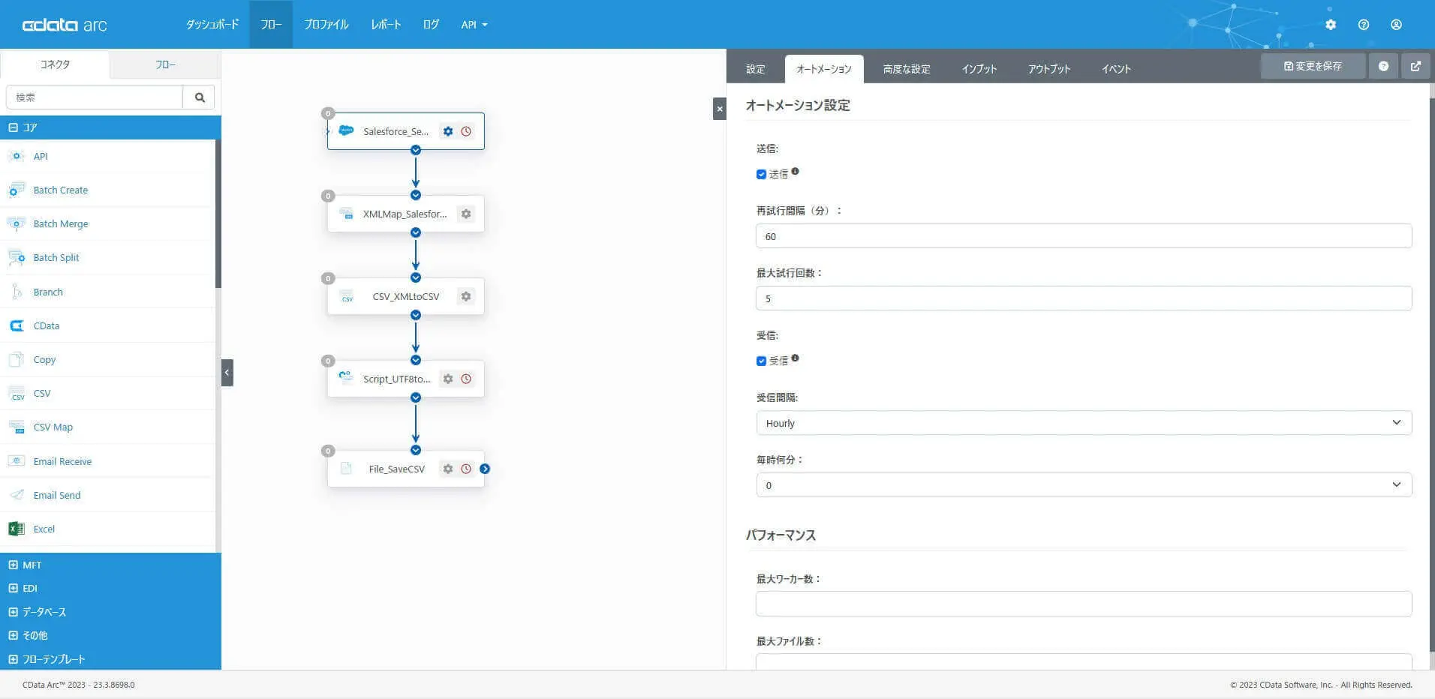Toggle the 受信 checkbox

coord(761,361)
